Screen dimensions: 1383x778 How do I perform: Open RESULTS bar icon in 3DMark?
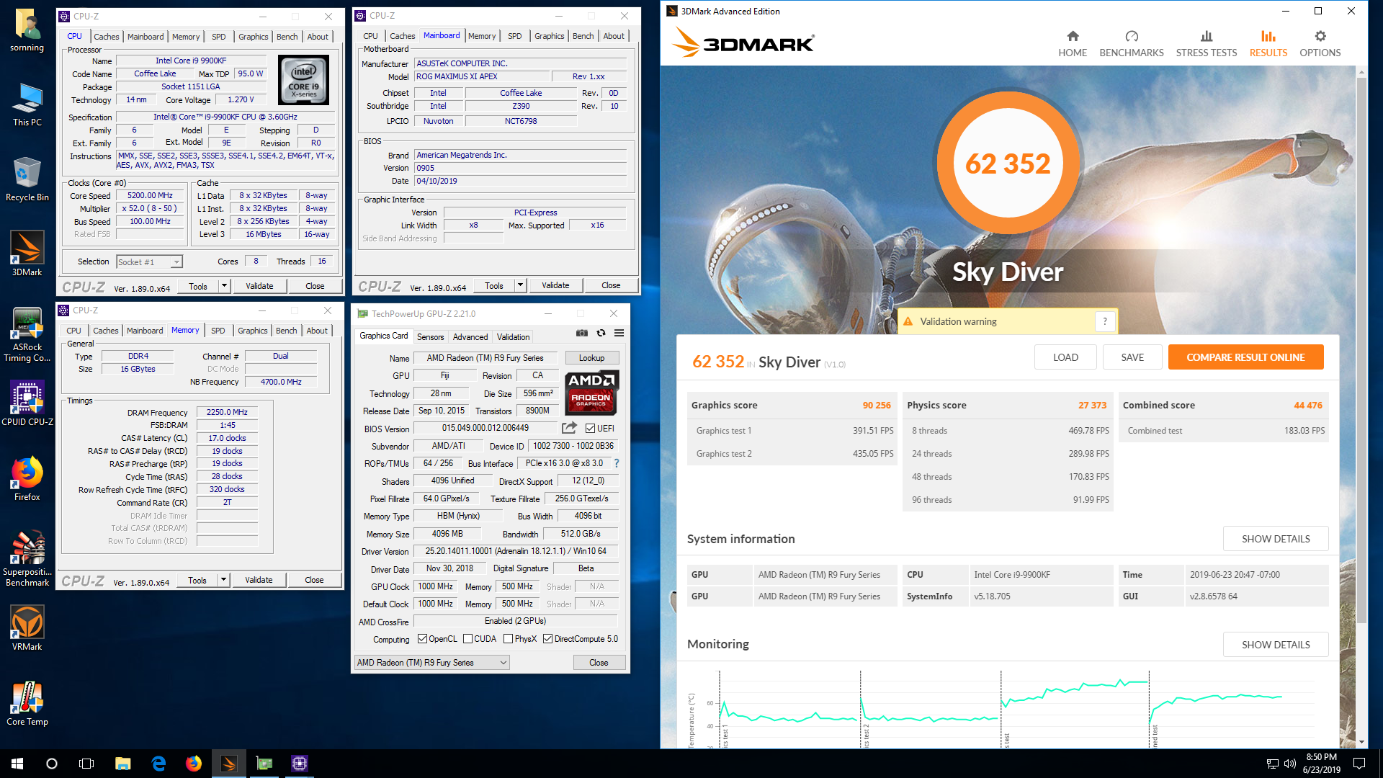[1268, 36]
